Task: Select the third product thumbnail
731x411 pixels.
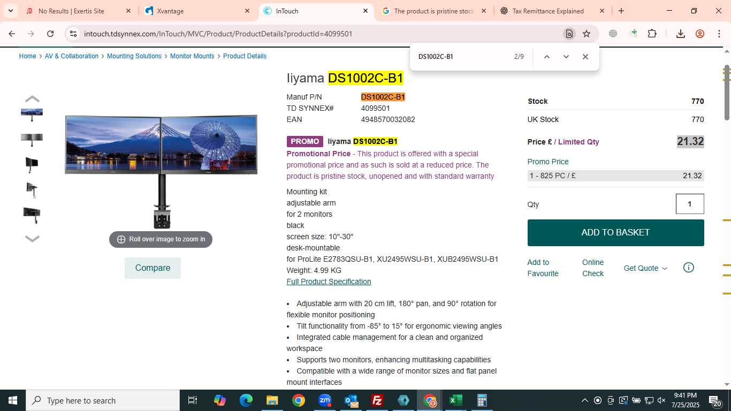Action: point(32,165)
